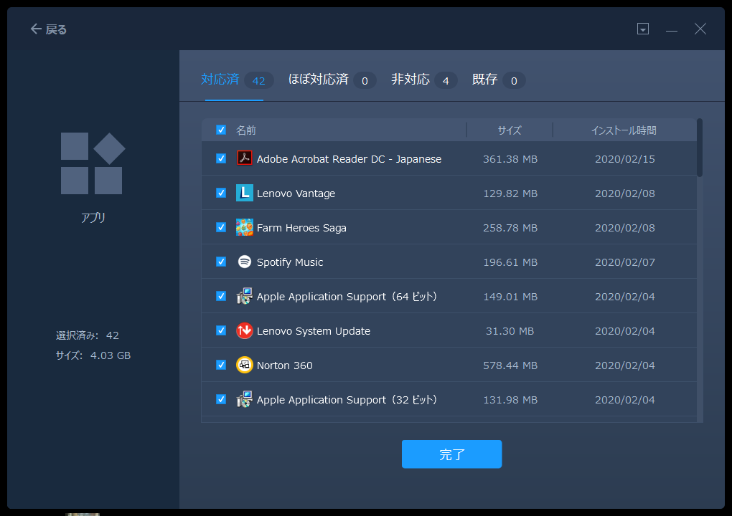Uncheck the Lenovo Vantage checkbox

click(x=221, y=193)
